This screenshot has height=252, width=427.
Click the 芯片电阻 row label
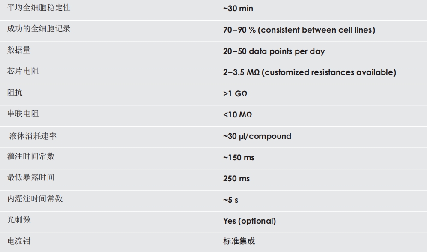click(23, 71)
